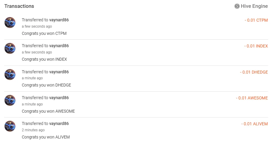This screenshot has height=143, width=271.
Task: Open avatar beside the INDEX transfer
Action: (x=10, y=48)
